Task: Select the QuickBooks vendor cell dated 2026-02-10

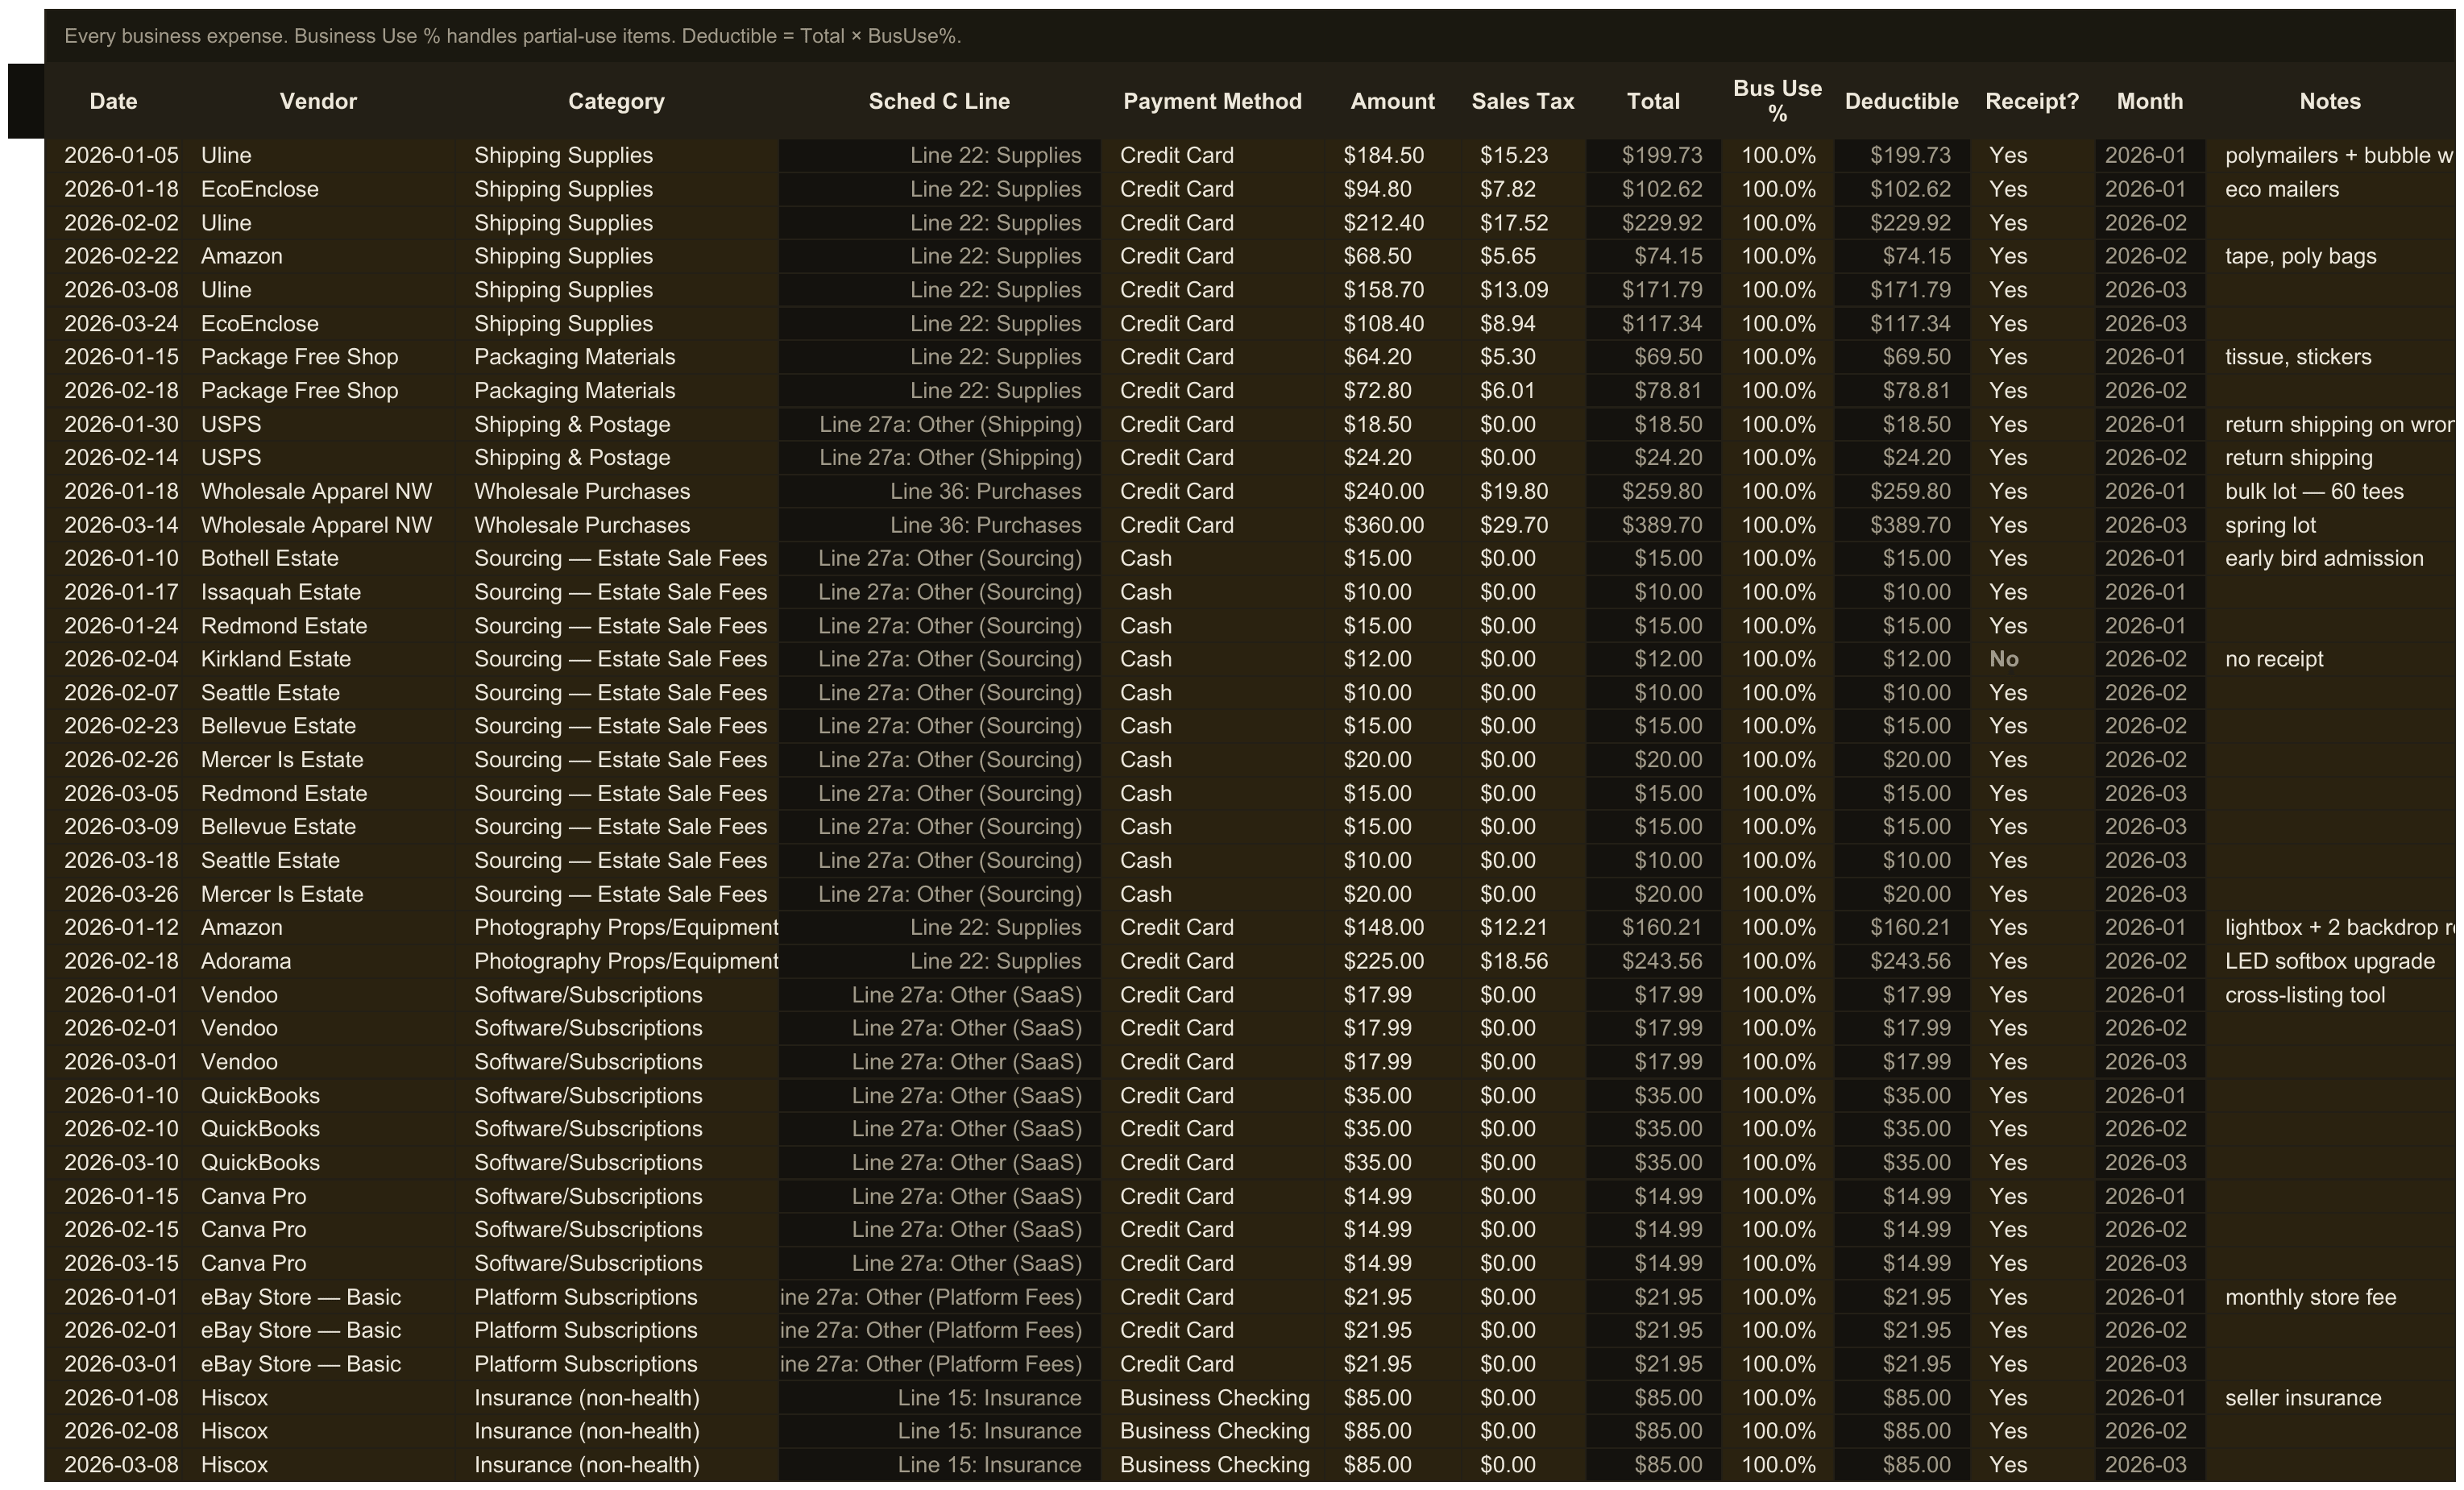Action: coord(318,1129)
